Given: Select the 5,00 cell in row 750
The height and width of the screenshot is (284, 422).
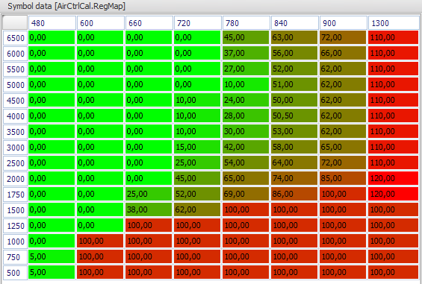Looking at the screenshot, I should tap(52, 256).
